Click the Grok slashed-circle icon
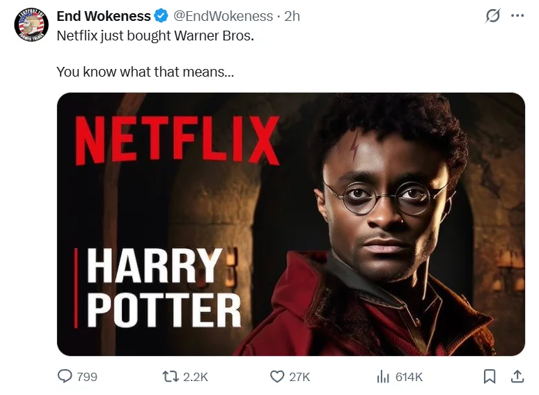This screenshot has height=395, width=539. pos(492,16)
